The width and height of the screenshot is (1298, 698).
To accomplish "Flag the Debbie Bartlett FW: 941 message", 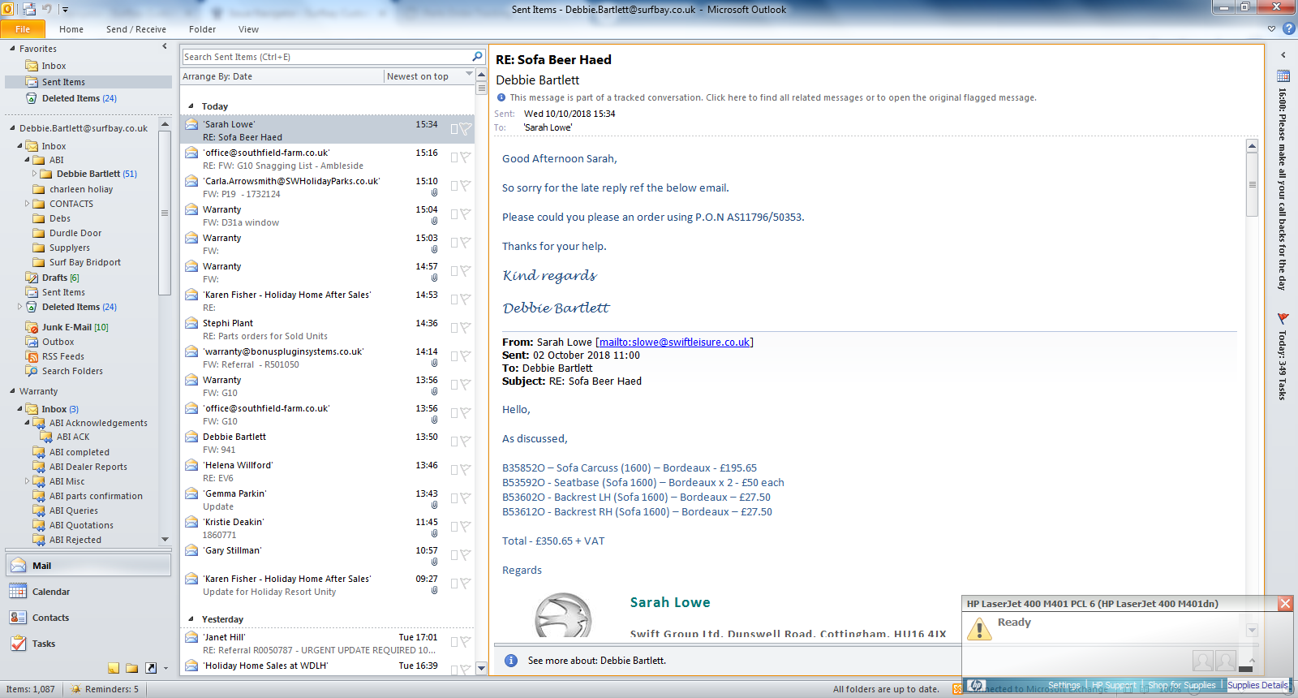I will point(466,442).
